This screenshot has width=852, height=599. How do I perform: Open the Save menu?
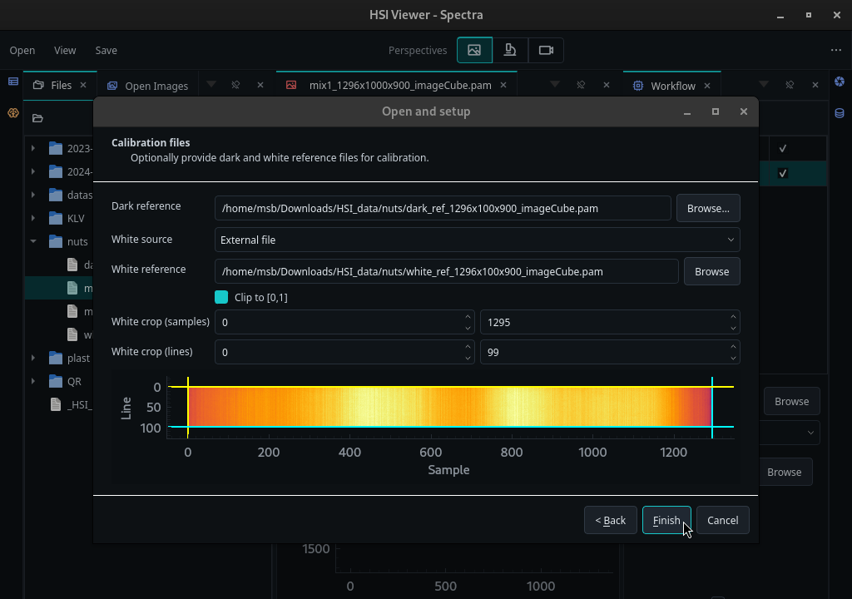106,50
